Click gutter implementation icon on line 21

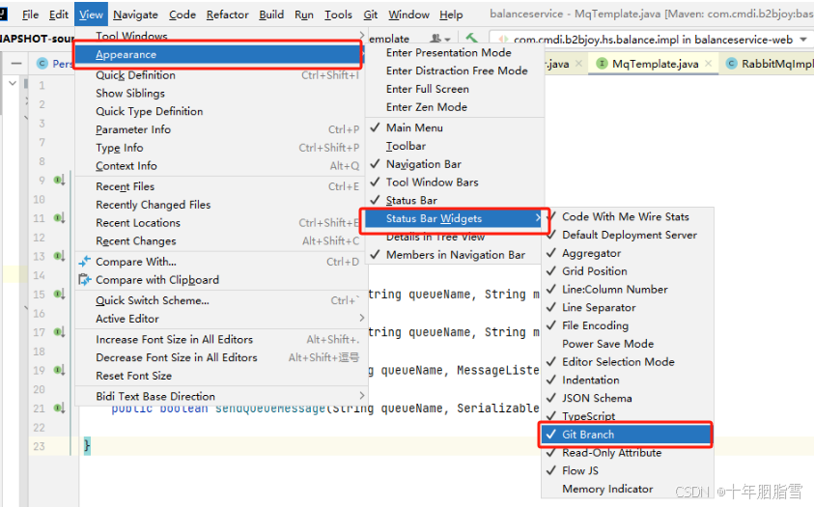tap(60, 408)
